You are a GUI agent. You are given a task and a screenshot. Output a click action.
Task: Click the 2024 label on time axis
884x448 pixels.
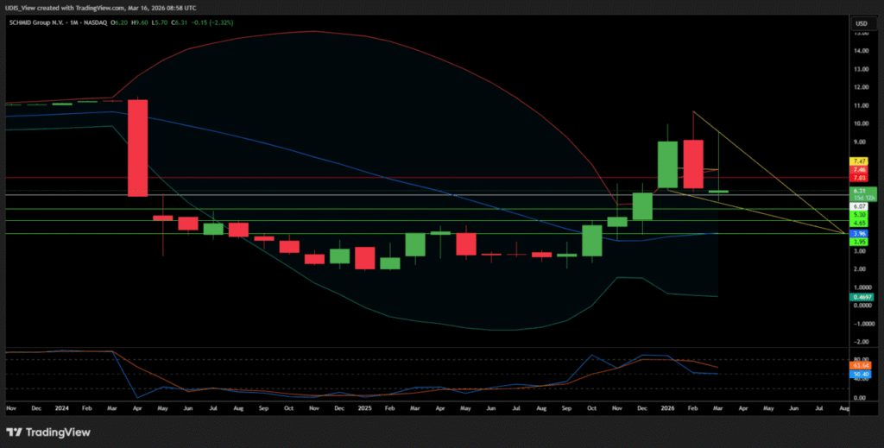[62, 407]
